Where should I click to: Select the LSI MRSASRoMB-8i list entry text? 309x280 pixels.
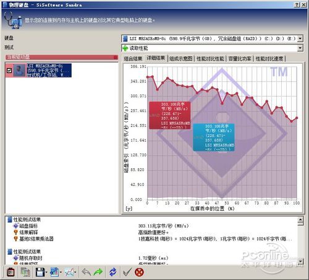pyautogui.click(x=49, y=70)
